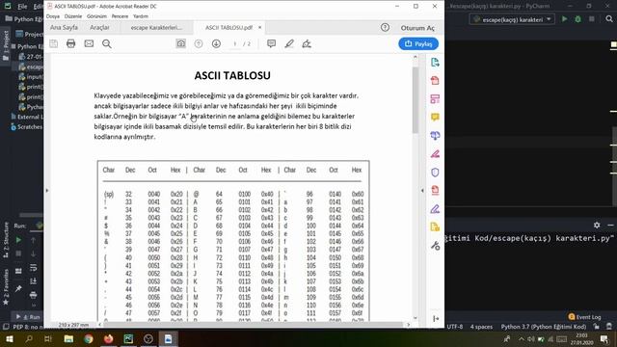The height and width of the screenshot is (347, 617).
Task: Open the Run tool window tab at bottom
Action: point(28,317)
